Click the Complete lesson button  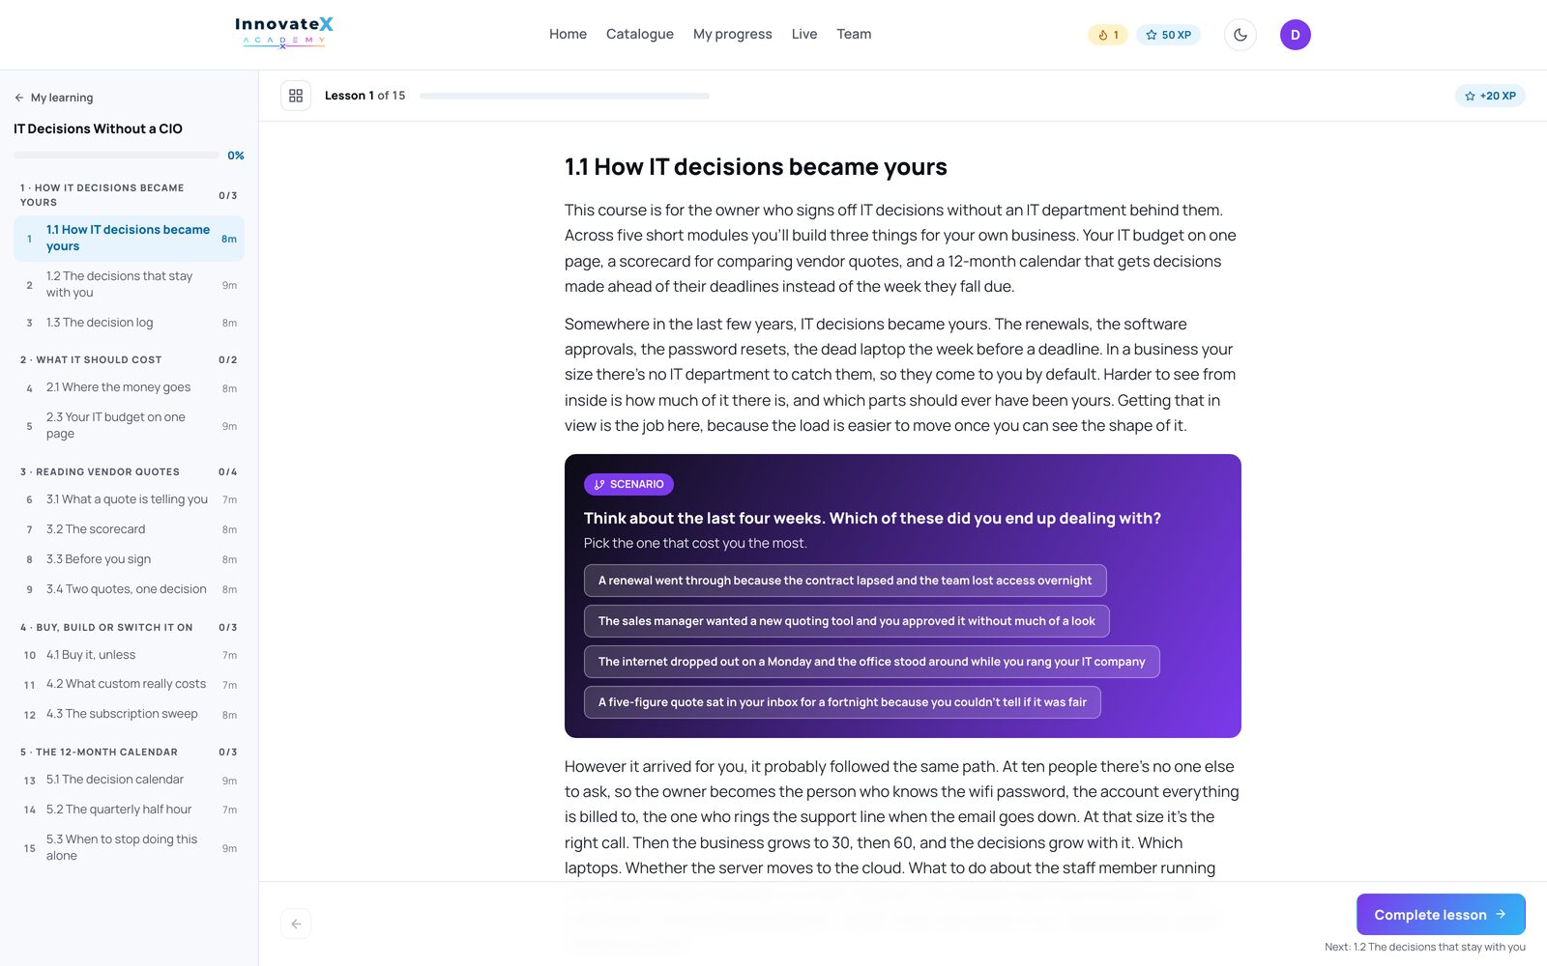click(1441, 914)
